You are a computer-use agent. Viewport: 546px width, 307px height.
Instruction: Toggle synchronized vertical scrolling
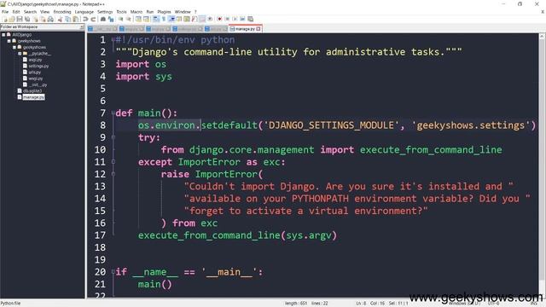138,19
